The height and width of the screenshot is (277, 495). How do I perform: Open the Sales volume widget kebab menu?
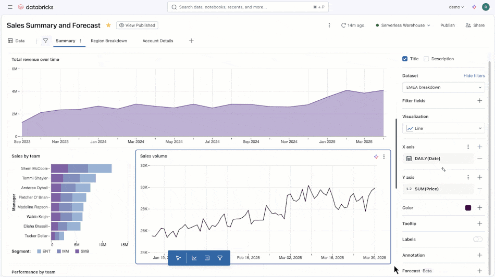[x=384, y=156]
